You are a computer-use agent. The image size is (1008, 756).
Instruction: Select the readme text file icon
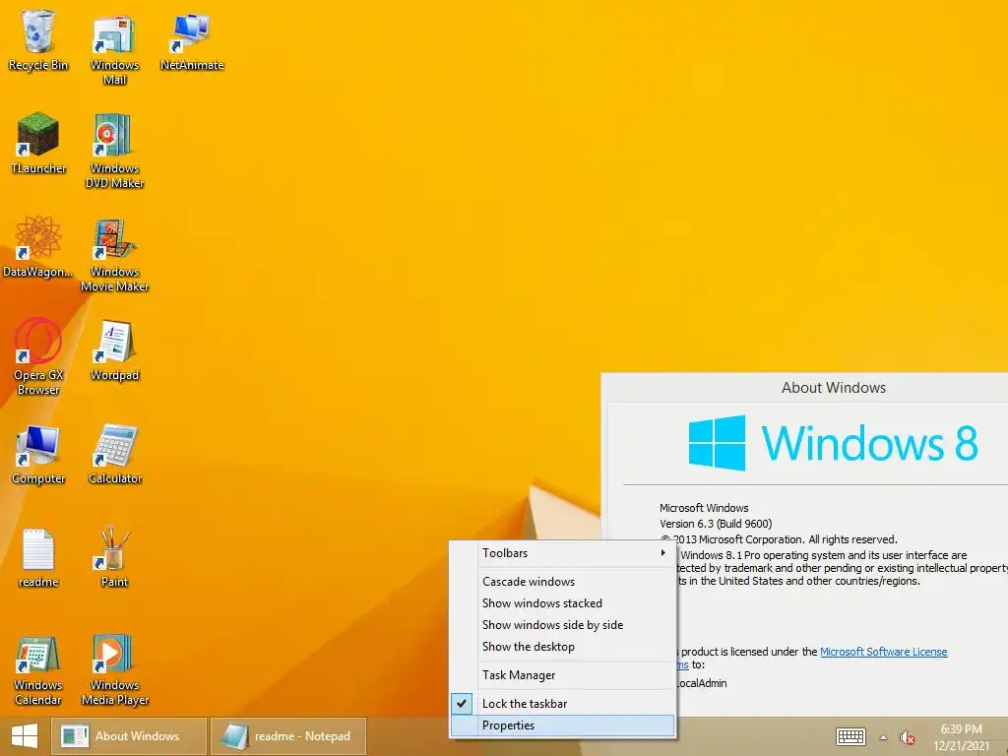[x=38, y=557]
